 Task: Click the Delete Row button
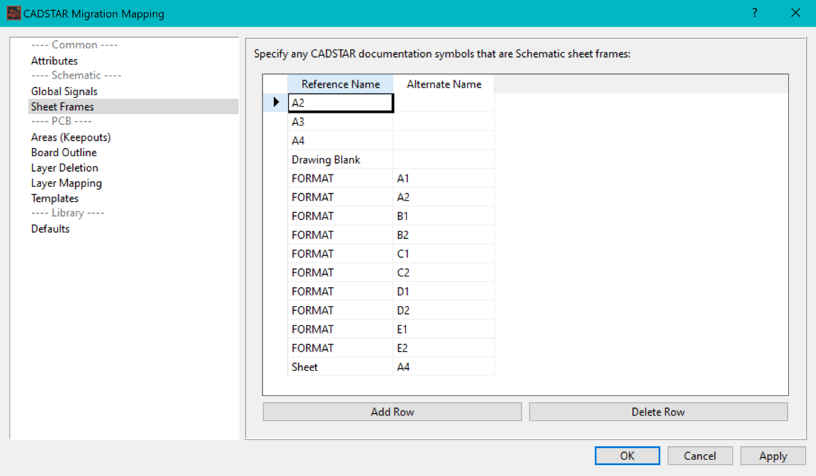click(658, 412)
